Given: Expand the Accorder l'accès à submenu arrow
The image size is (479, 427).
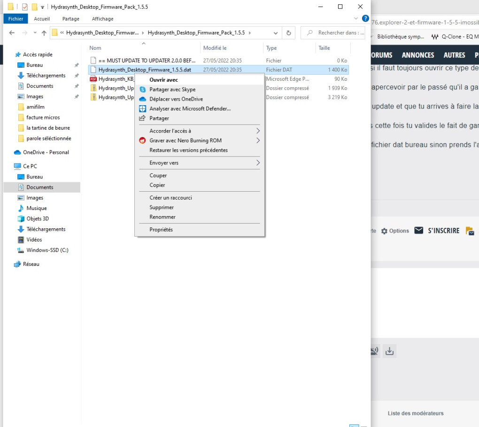Looking at the screenshot, I should click(258, 131).
